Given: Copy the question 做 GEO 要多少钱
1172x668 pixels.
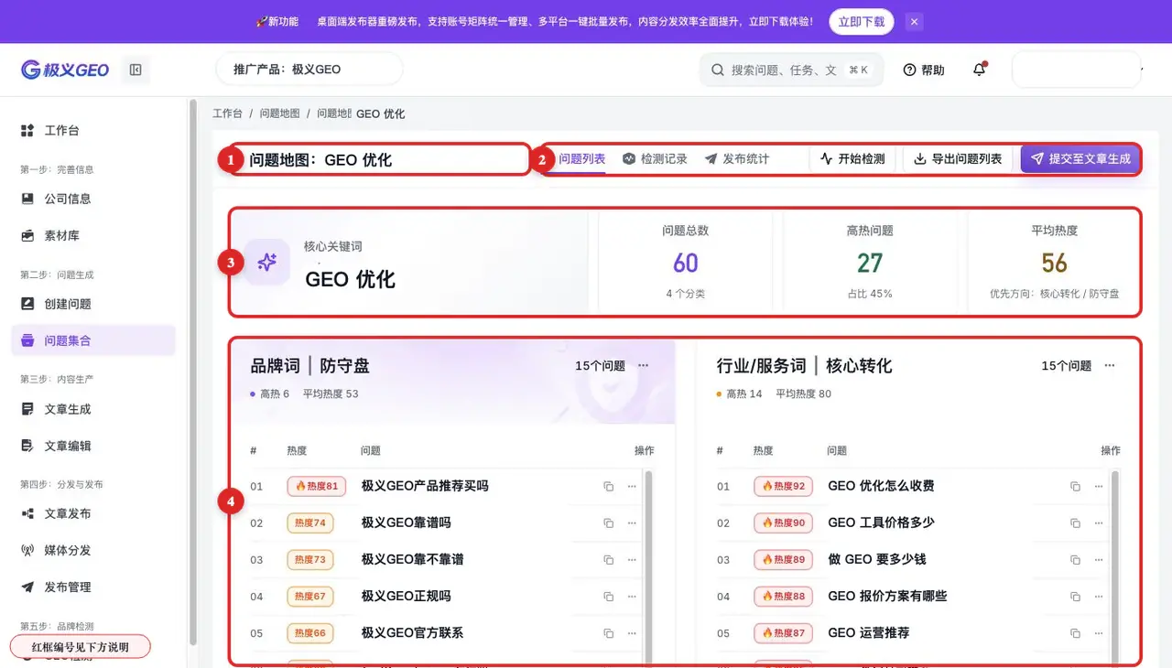Looking at the screenshot, I should tap(1075, 559).
